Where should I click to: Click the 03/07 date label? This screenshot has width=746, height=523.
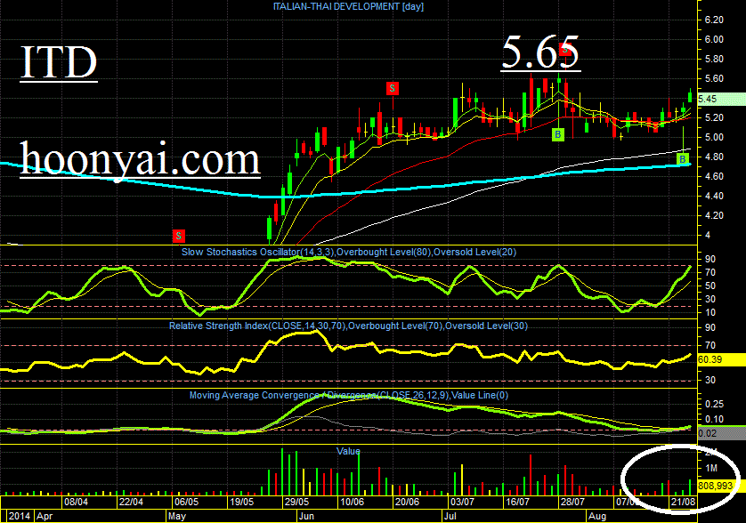462,502
